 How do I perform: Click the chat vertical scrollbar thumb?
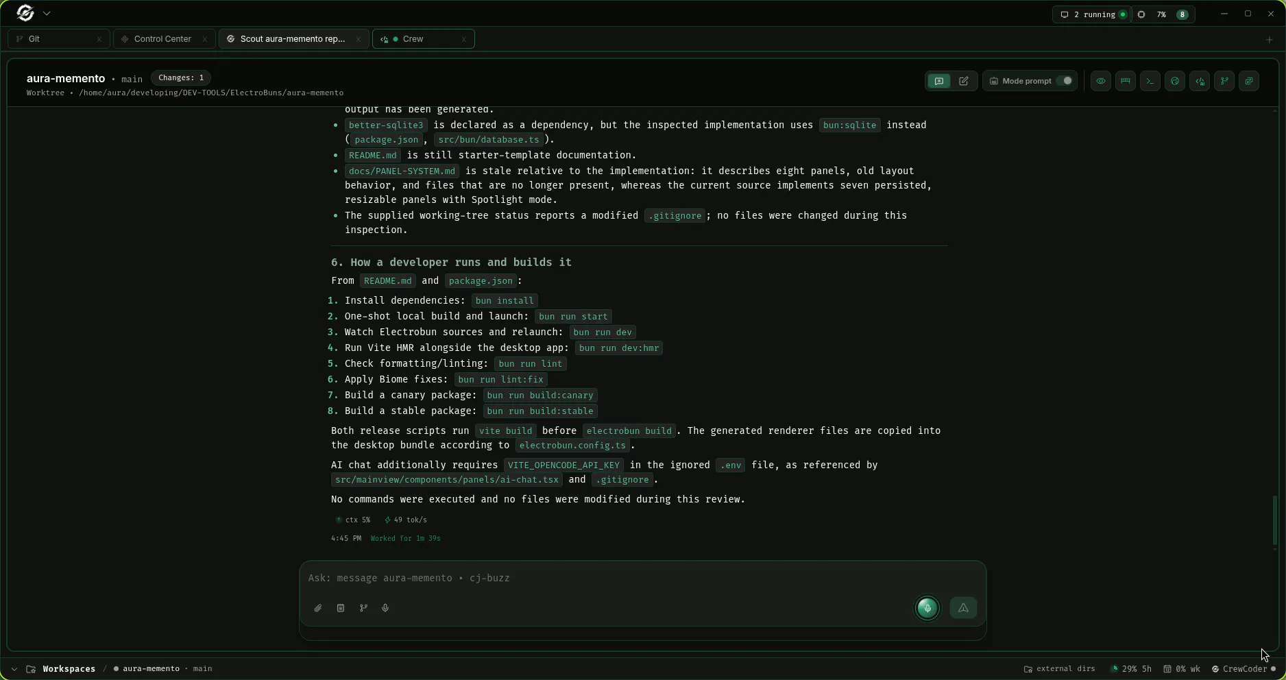coord(1274,520)
